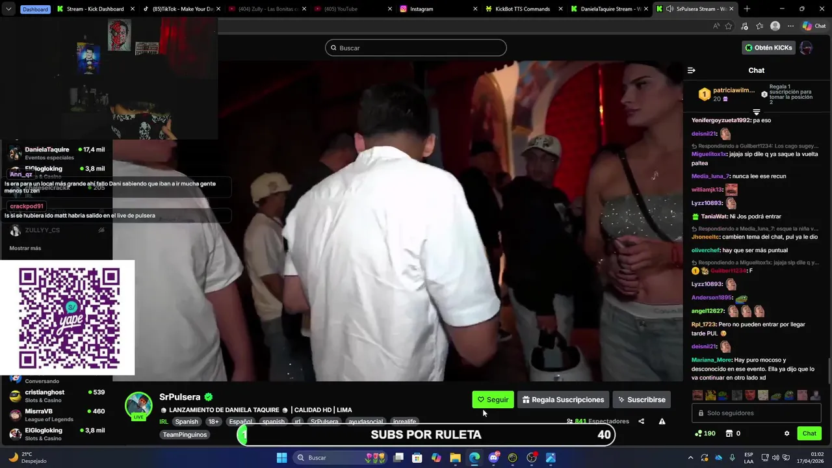Viewport: 832px width, 468px height.
Task: Open weather widget 21°C Despejado
Action: tap(28, 458)
